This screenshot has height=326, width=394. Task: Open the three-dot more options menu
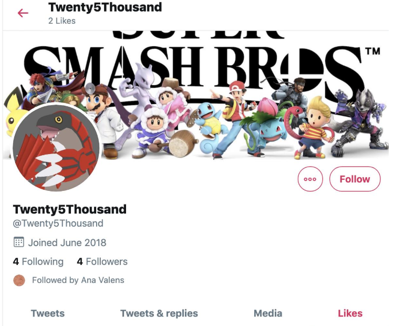(x=310, y=179)
